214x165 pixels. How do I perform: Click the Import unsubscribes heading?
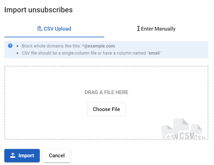pos(39,10)
